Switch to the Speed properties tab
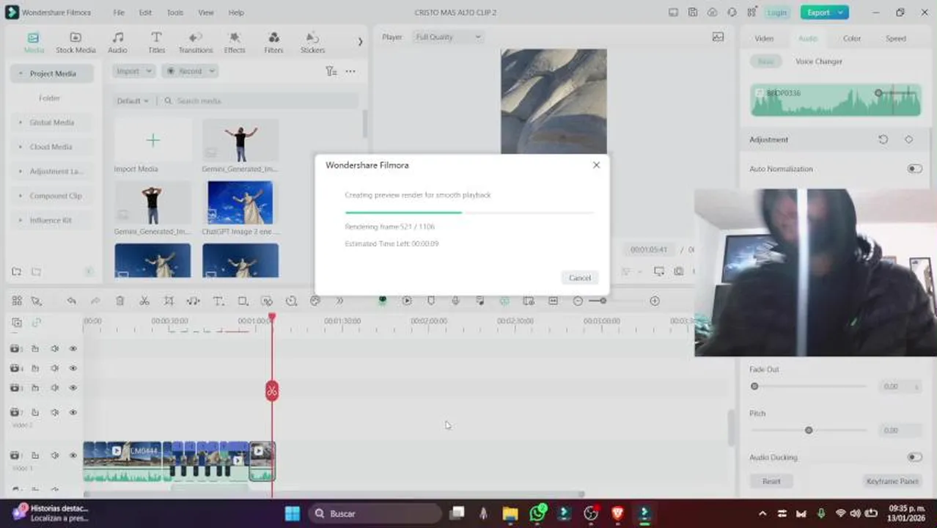Screen dimensions: 937x528 tap(895, 38)
